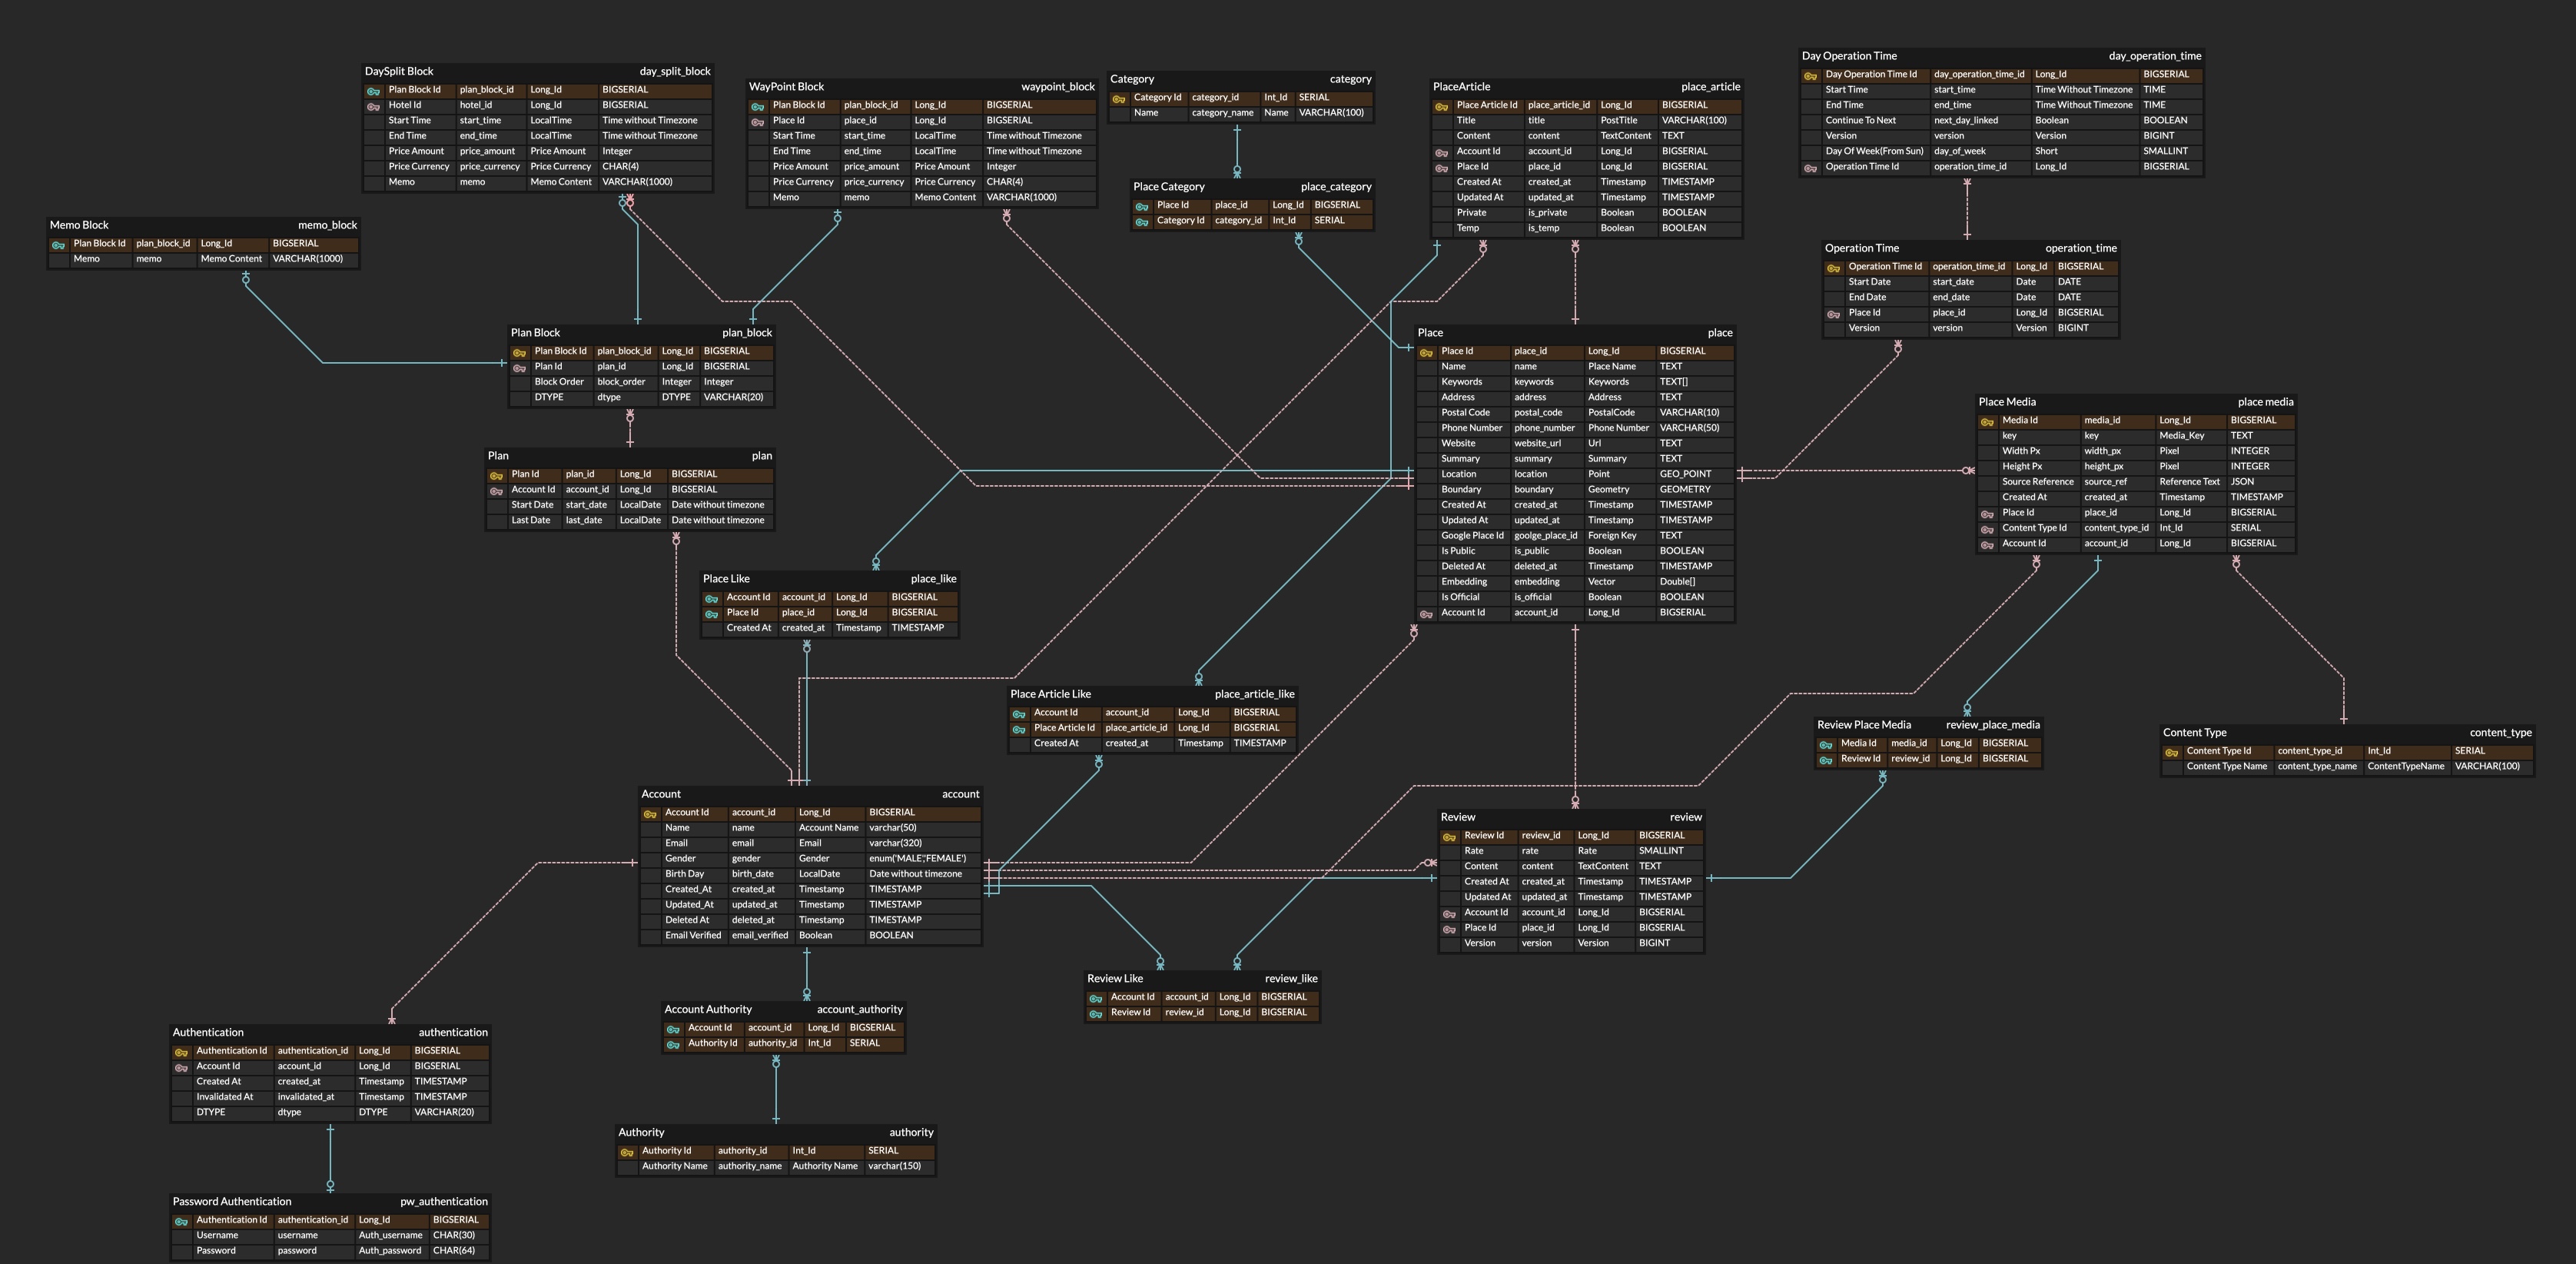Click the pink Account Id key in Plan table
This screenshot has height=1264, width=2576.
pyautogui.click(x=496, y=491)
